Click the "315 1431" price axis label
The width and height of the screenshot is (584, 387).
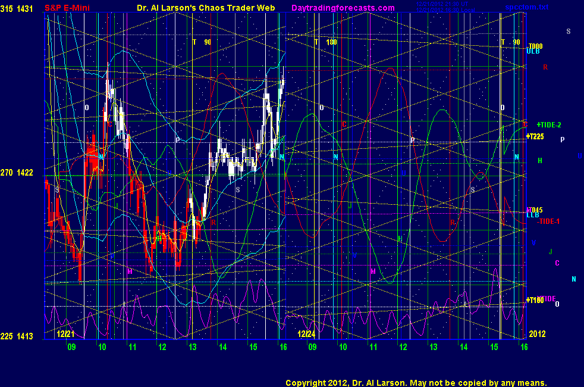pos(17,8)
